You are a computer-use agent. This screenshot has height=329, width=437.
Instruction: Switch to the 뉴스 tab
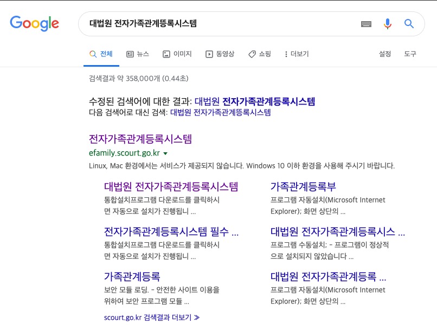point(138,54)
